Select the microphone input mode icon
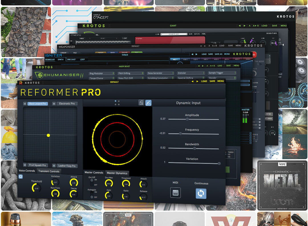This screenshot has width=308, height=226. 148,103
